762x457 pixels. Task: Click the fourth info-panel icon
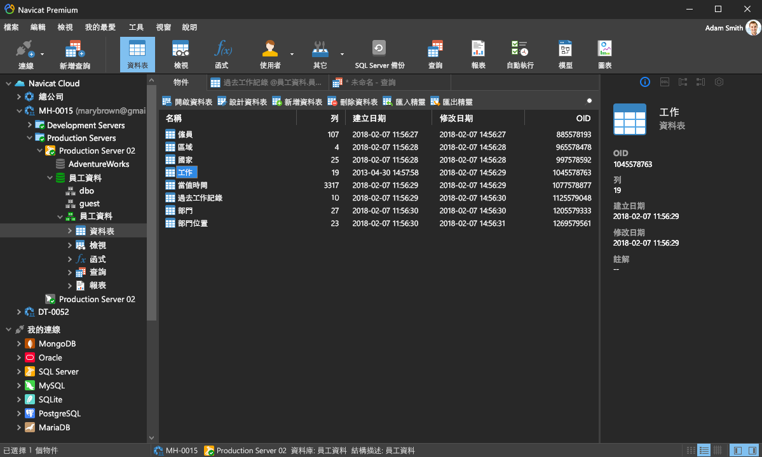(x=701, y=82)
